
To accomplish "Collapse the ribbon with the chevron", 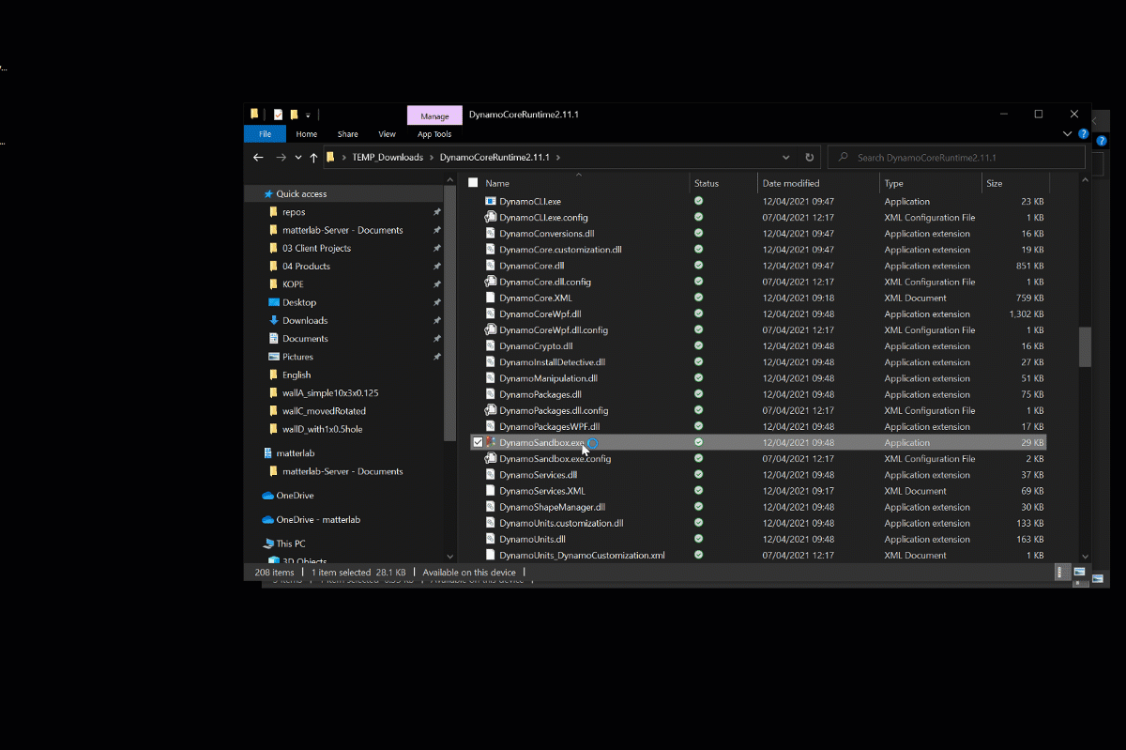I will (1066, 134).
